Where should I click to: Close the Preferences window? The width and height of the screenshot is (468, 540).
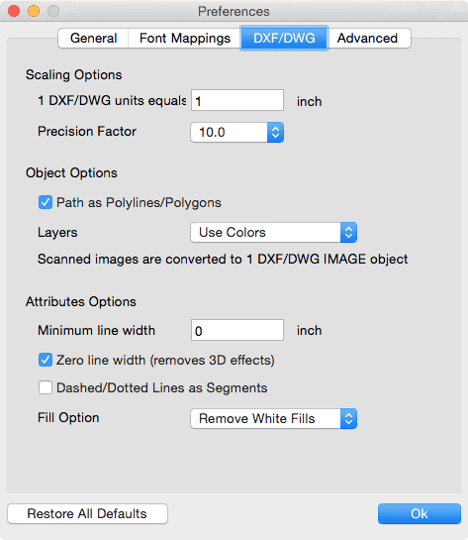(x=14, y=11)
